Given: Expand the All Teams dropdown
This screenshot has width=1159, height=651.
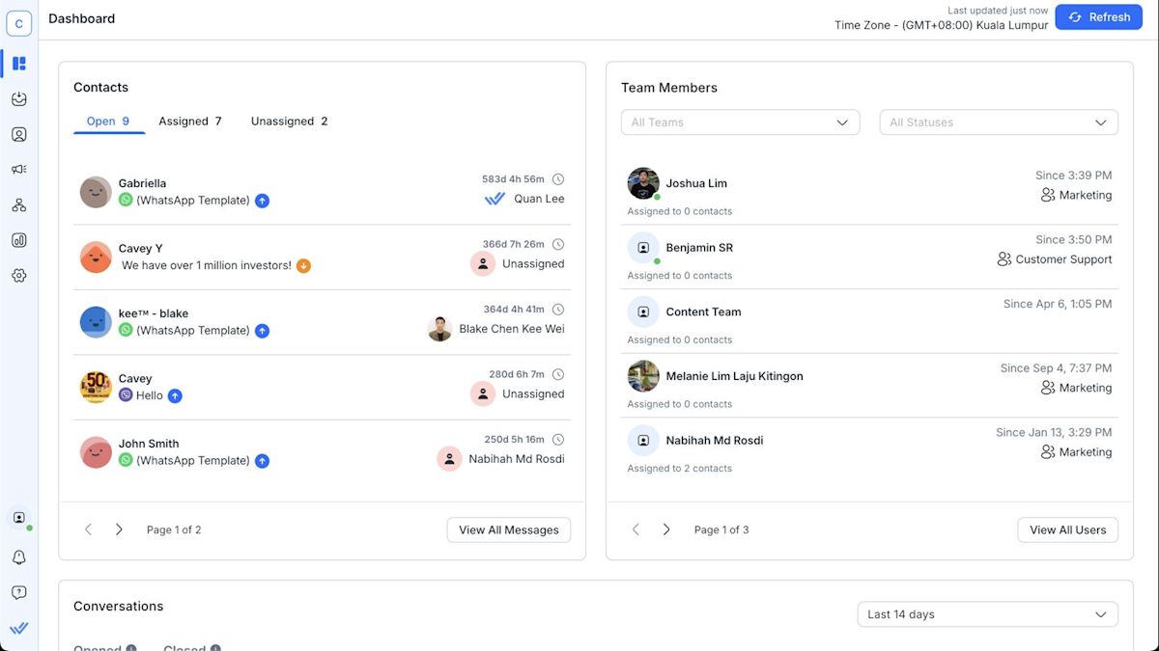Looking at the screenshot, I should point(740,122).
